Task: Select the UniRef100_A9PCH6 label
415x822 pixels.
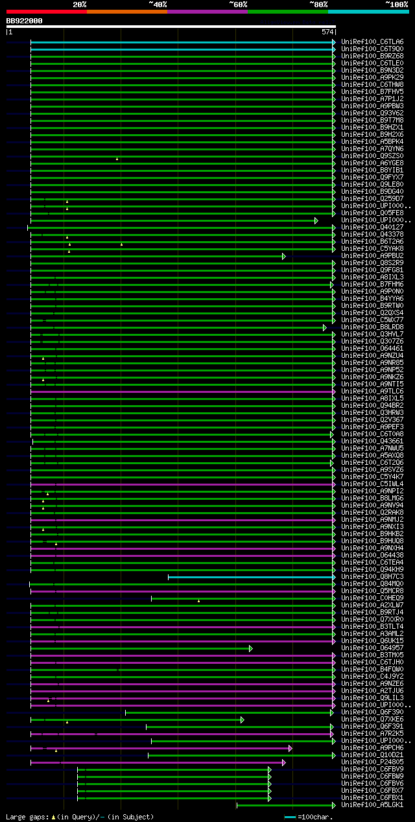Action: [372, 747]
